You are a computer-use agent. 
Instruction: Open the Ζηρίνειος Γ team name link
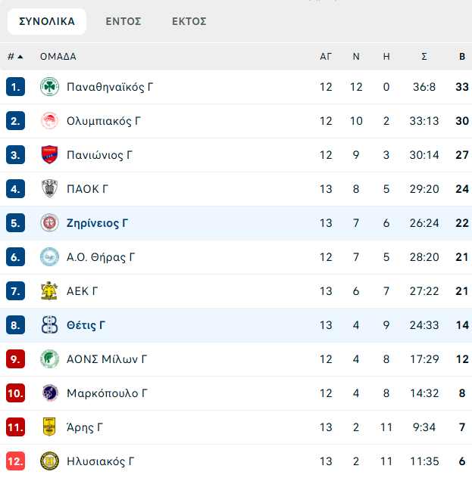97,223
